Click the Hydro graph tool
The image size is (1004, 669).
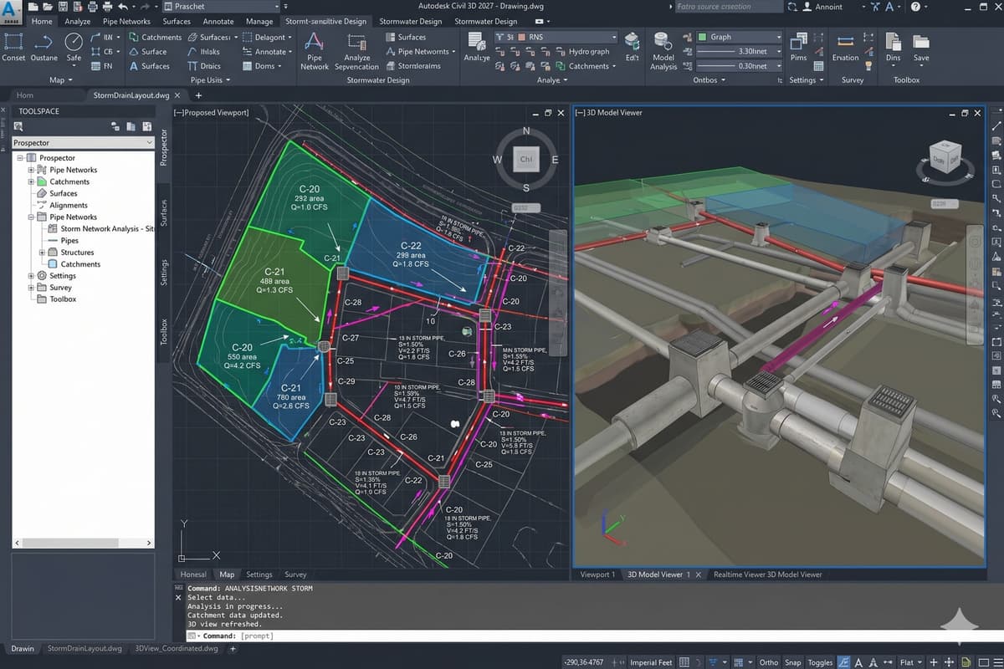click(581, 51)
